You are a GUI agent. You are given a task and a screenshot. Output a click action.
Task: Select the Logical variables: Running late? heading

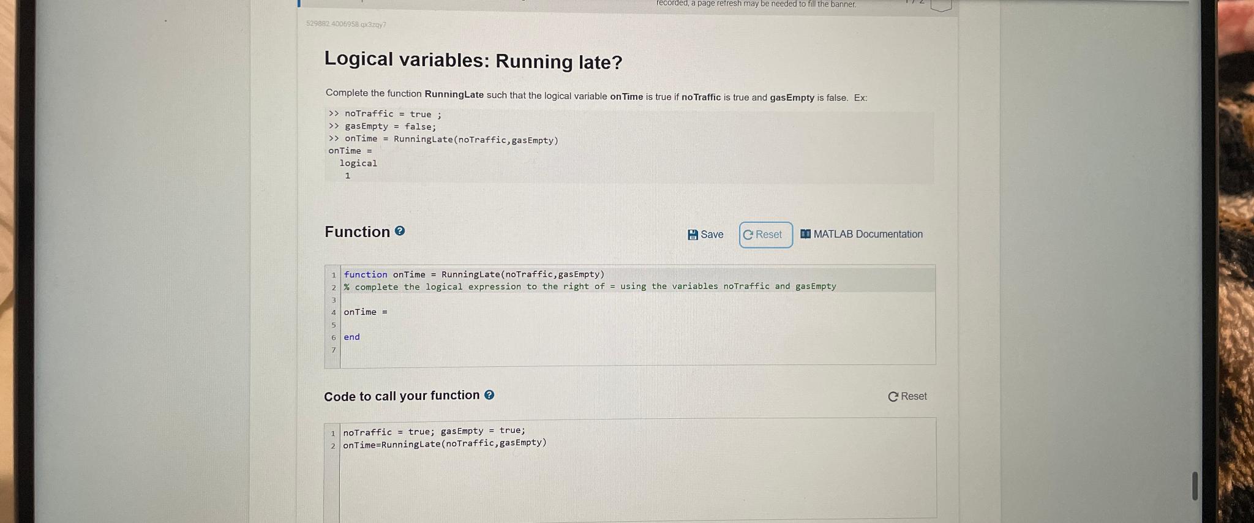point(473,61)
